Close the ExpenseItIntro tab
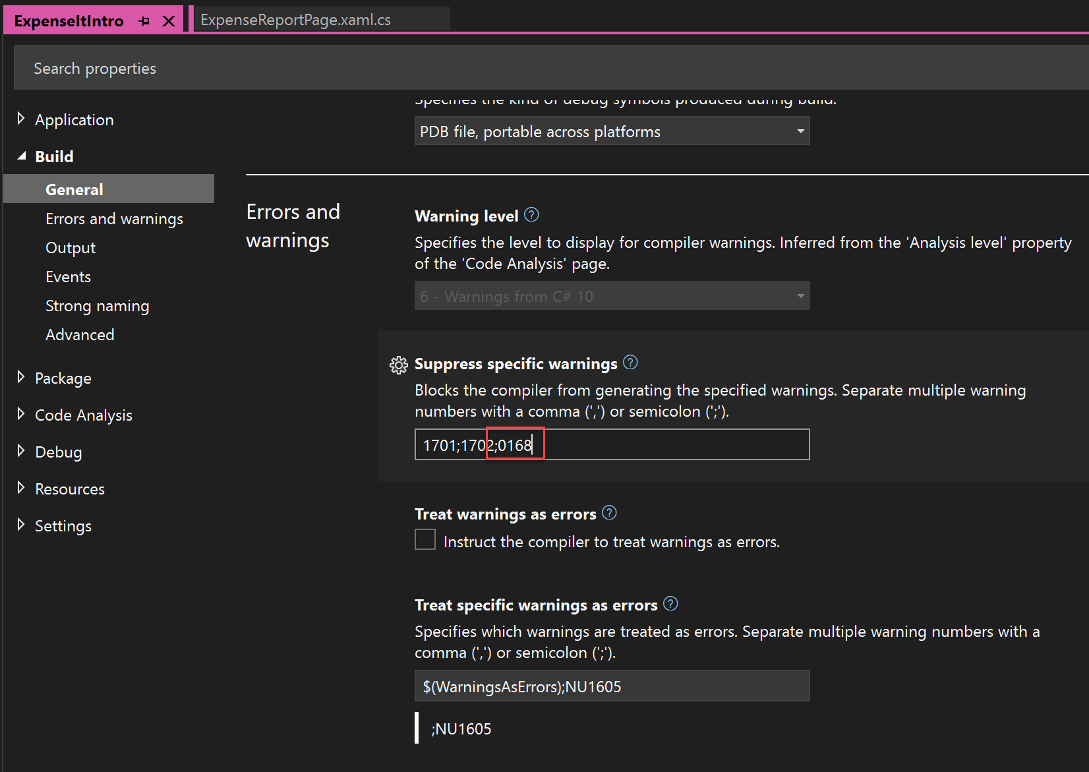 [x=169, y=21]
